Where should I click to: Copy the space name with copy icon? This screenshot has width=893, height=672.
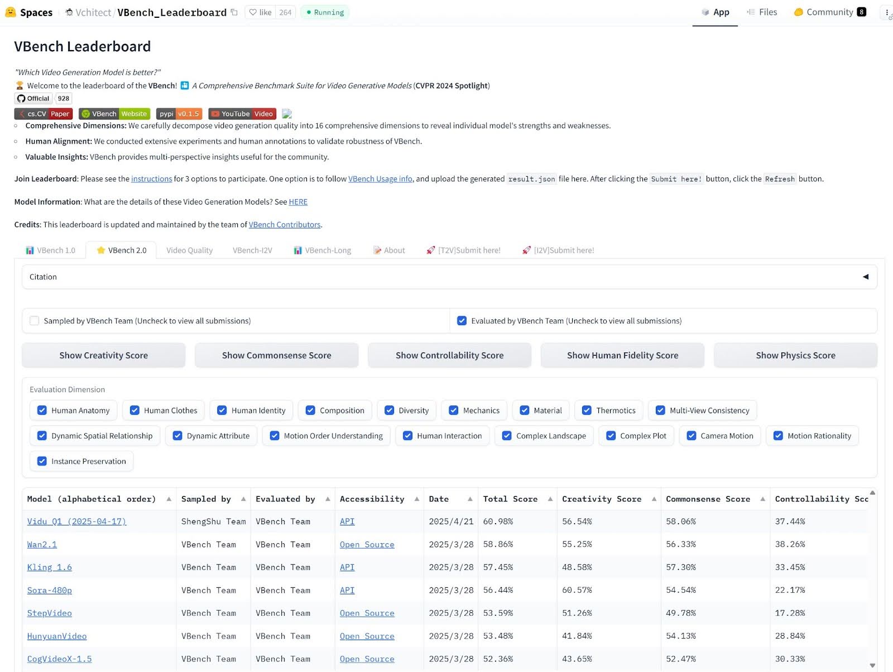(x=234, y=12)
